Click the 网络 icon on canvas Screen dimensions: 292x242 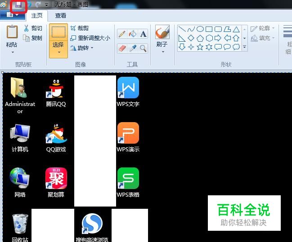pyautogui.click(x=19, y=178)
